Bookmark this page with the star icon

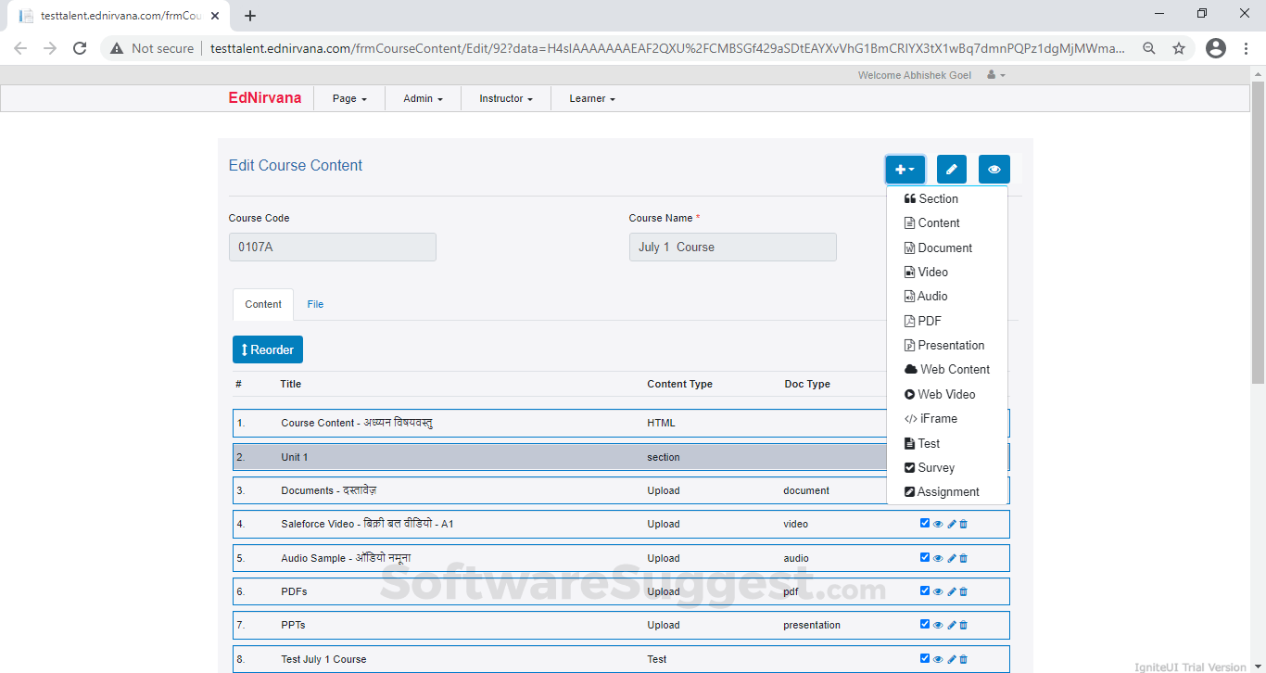tap(1179, 48)
